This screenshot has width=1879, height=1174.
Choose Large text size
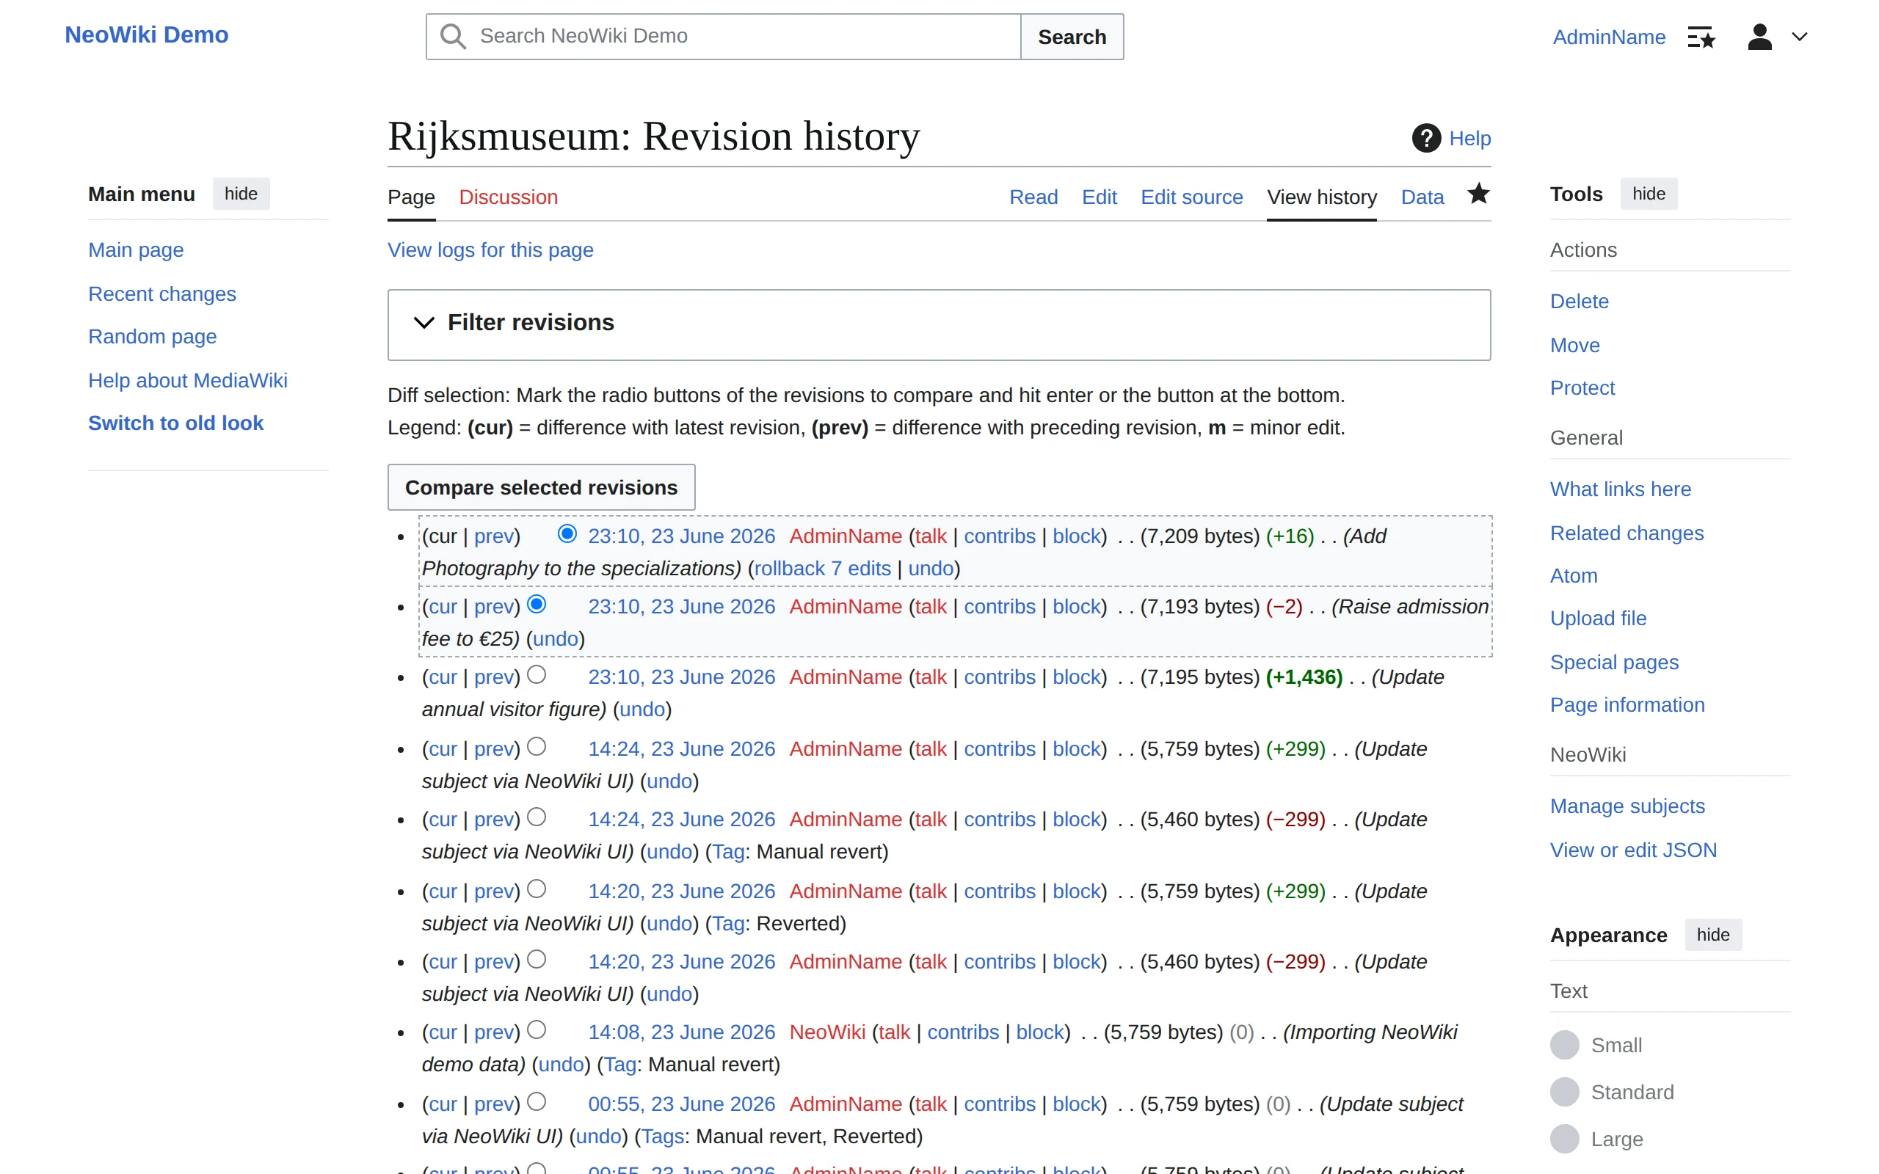tap(1565, 1139)
